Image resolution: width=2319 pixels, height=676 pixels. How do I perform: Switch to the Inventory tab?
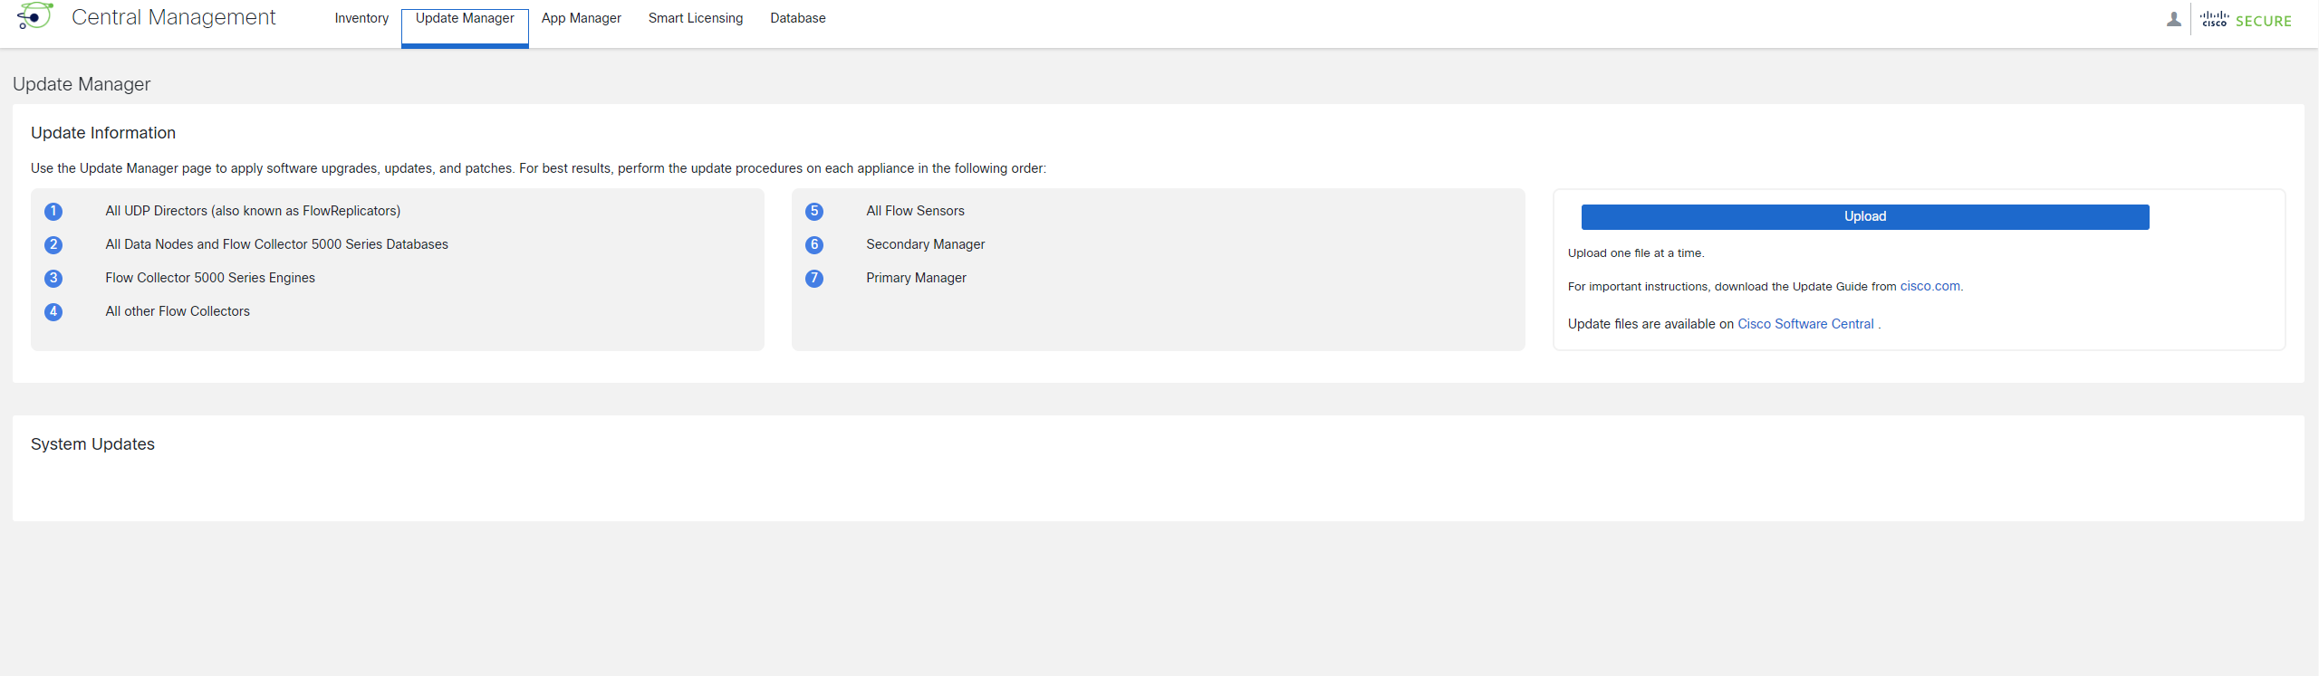click(361, 18)
